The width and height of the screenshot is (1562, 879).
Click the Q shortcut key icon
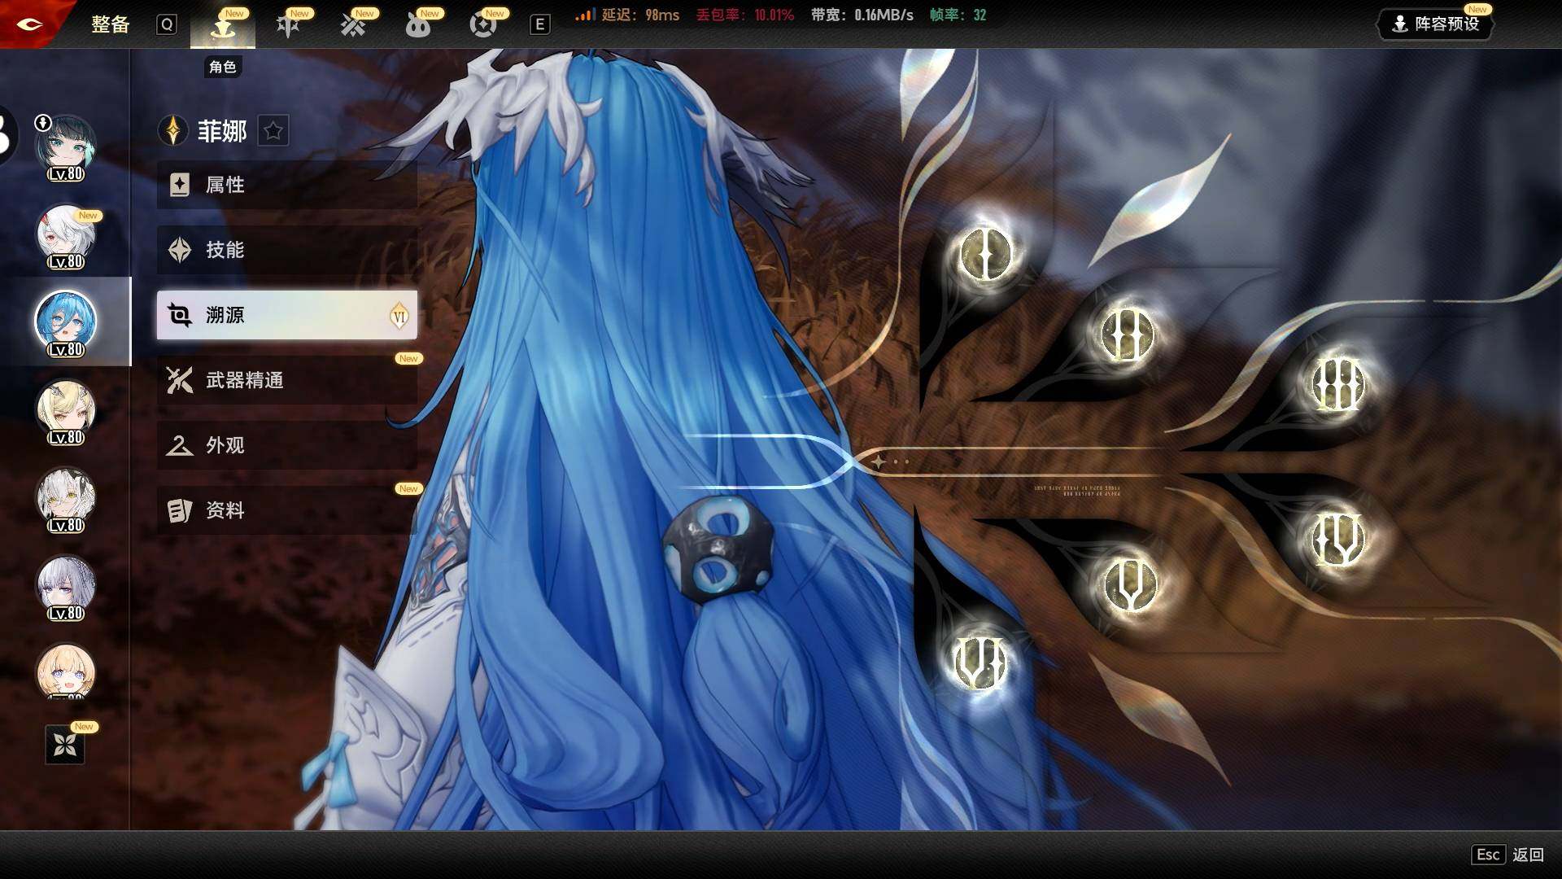pyautogui.click(x=167, y=24)
